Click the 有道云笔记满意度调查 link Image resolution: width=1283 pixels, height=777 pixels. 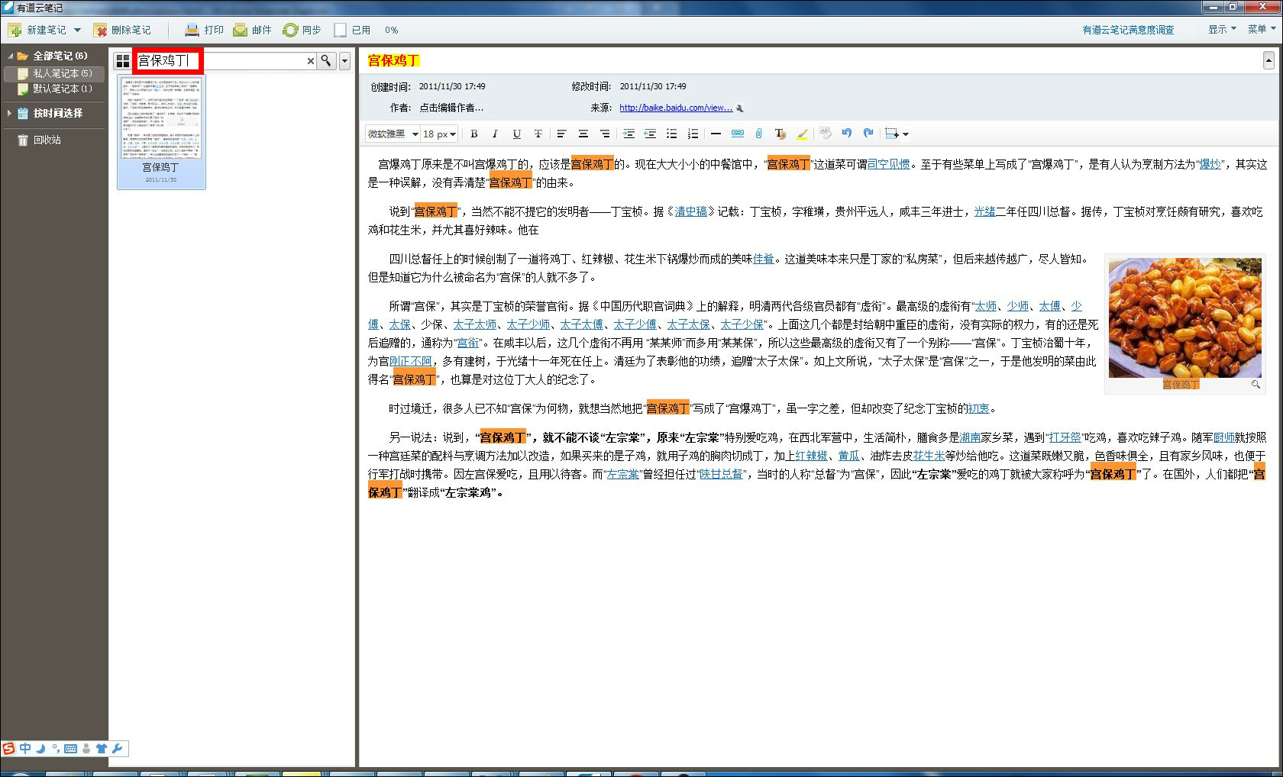[x=1128, y=30]
